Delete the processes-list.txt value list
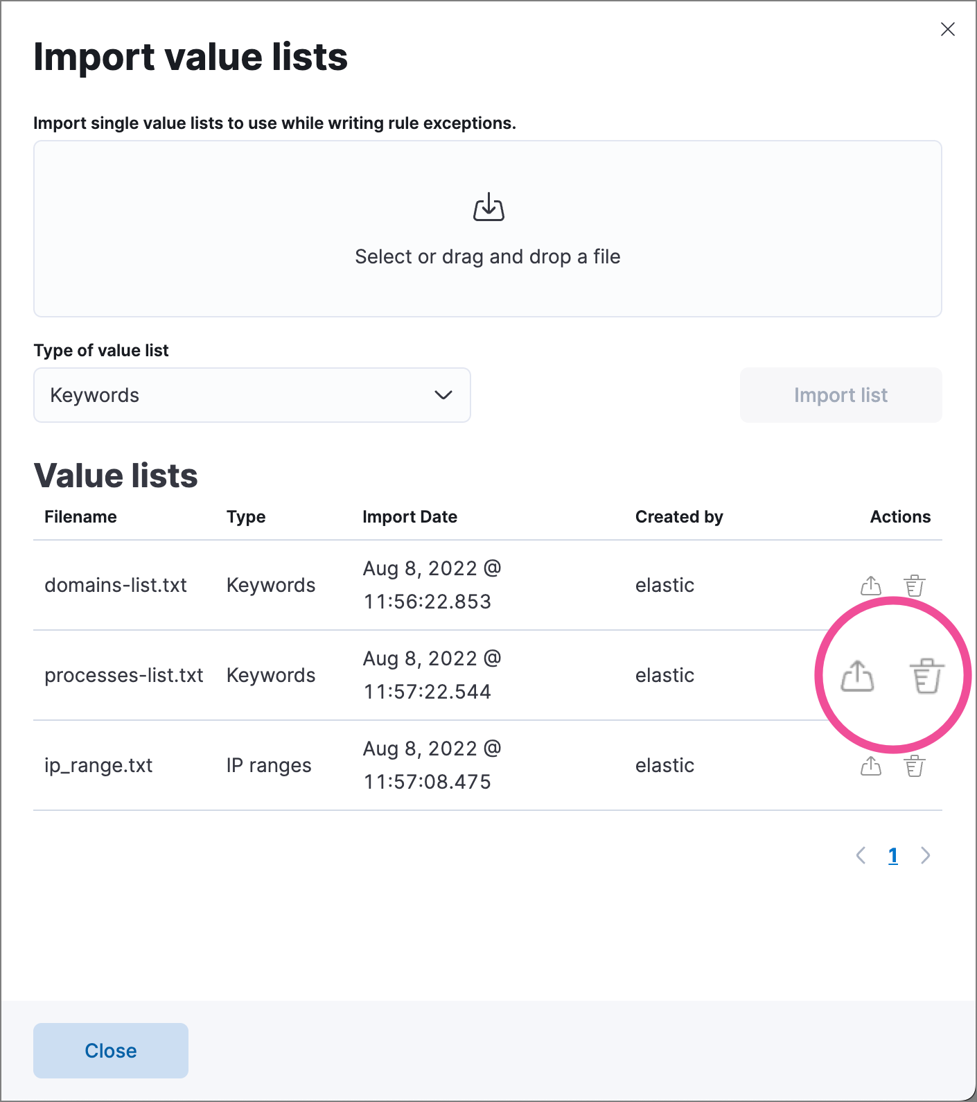 926,676
